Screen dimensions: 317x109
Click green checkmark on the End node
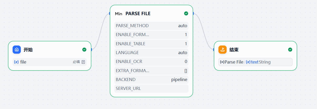click(290, 50)
